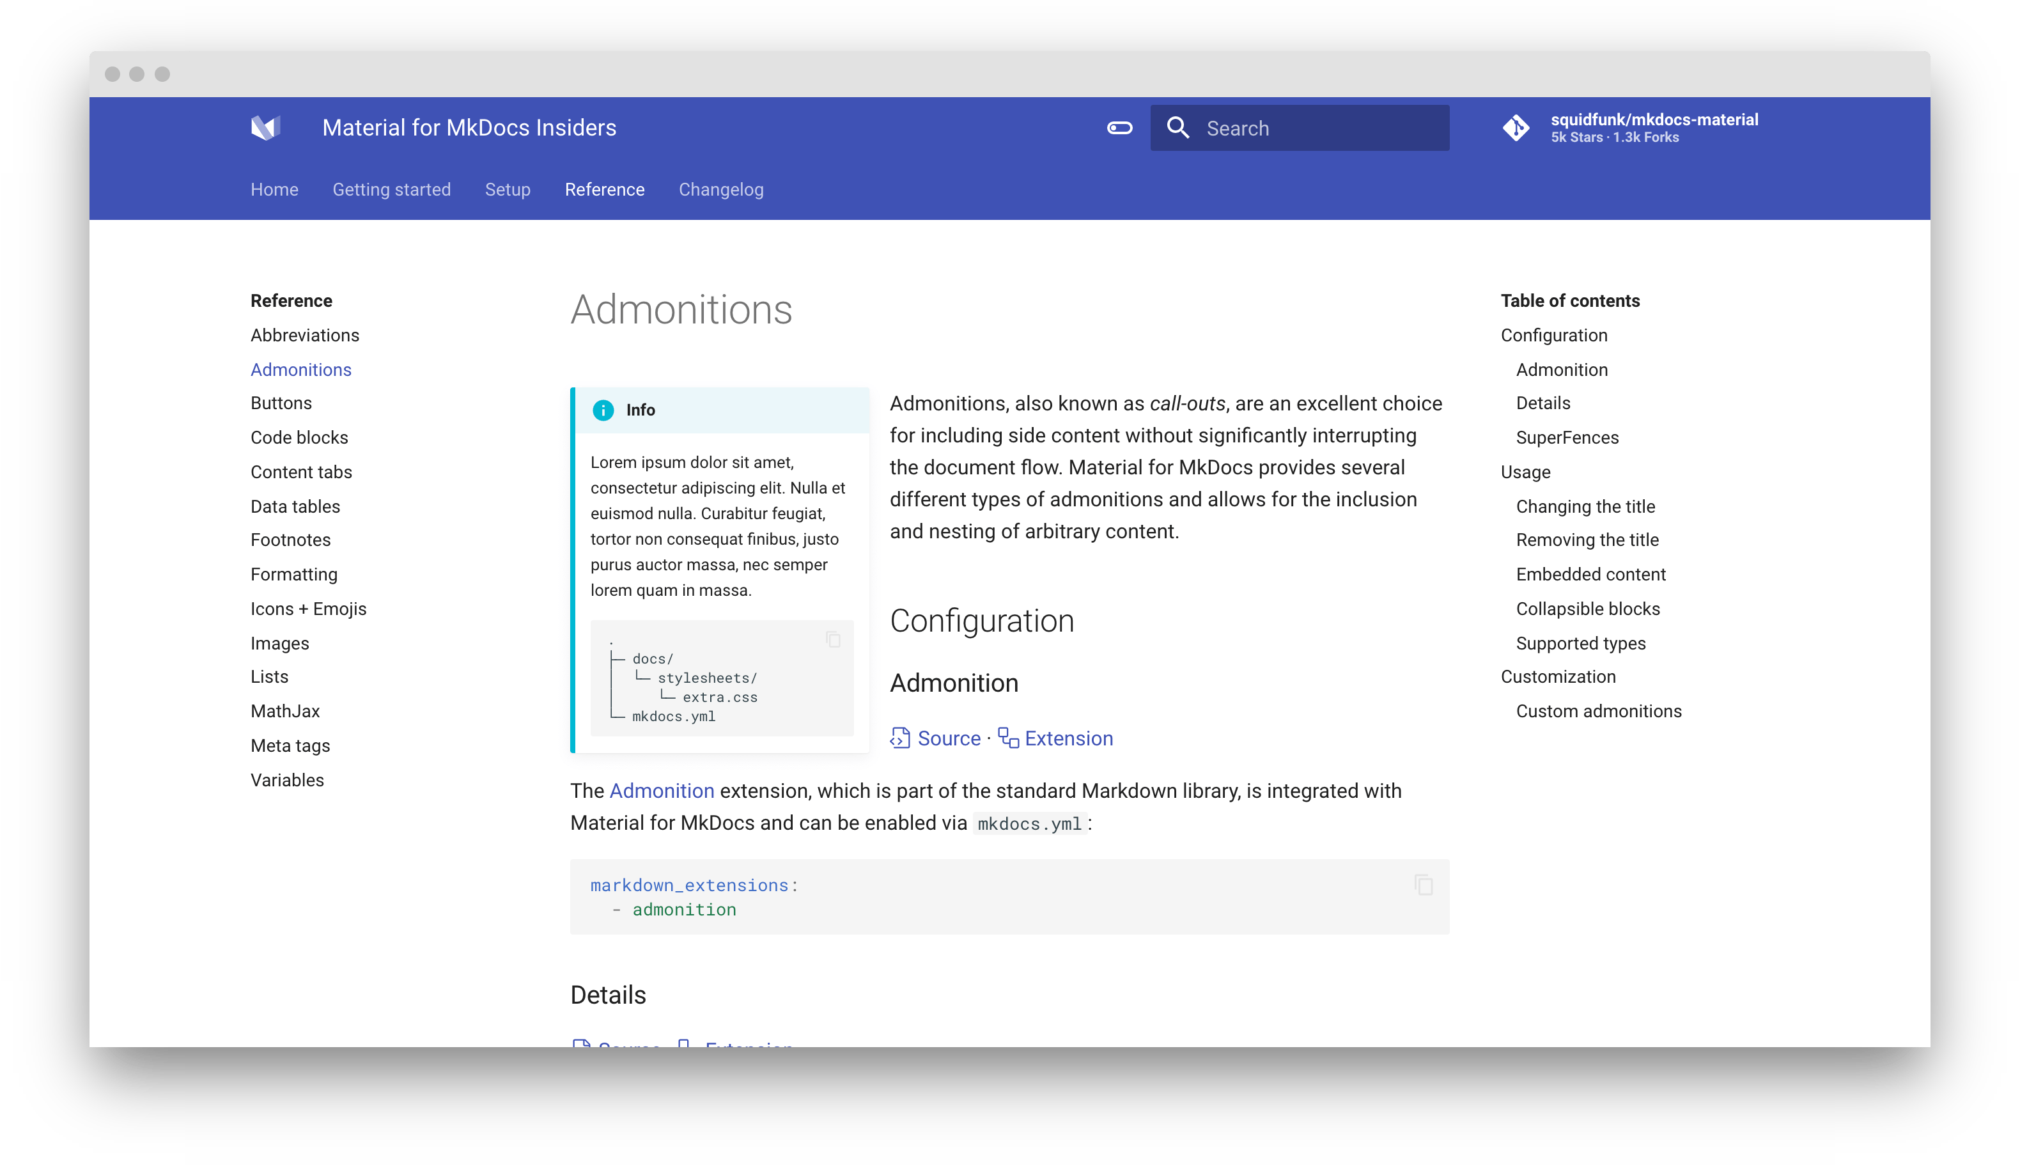Screen dimensions: 2020x1175
Task: Click the git repository icon
Action: pos(1516,128)
